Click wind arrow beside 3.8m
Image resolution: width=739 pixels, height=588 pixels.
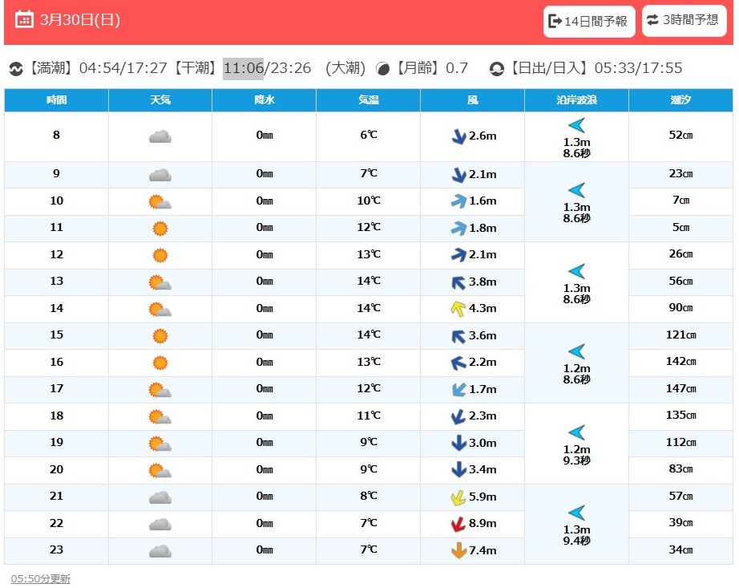458,282
